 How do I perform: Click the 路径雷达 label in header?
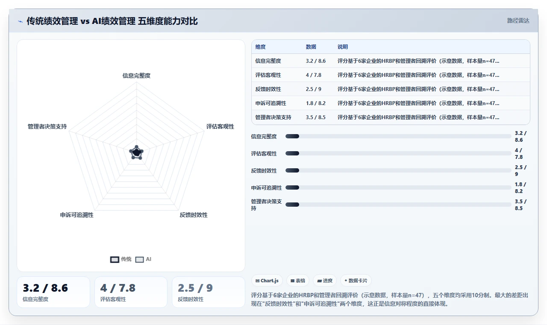518,20
